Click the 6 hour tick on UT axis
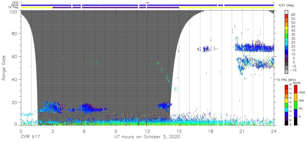Image resolution: width=308 pixels, height=142 pixels. tap(84, 131)
